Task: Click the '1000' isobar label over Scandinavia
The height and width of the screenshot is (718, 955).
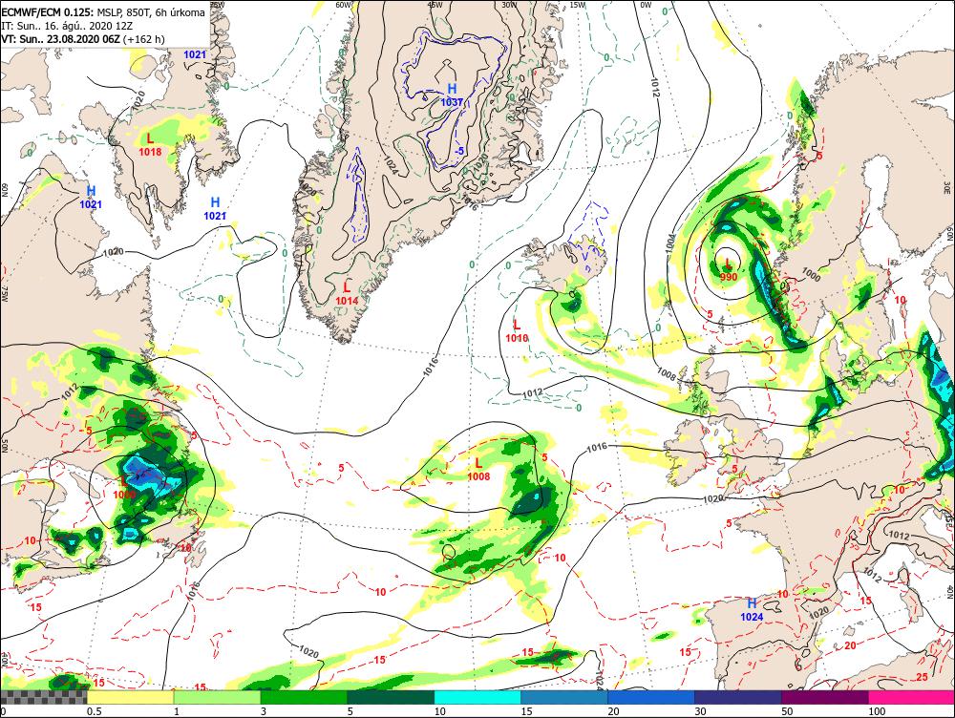Action: pyautogui.click(x=811, y=274)
